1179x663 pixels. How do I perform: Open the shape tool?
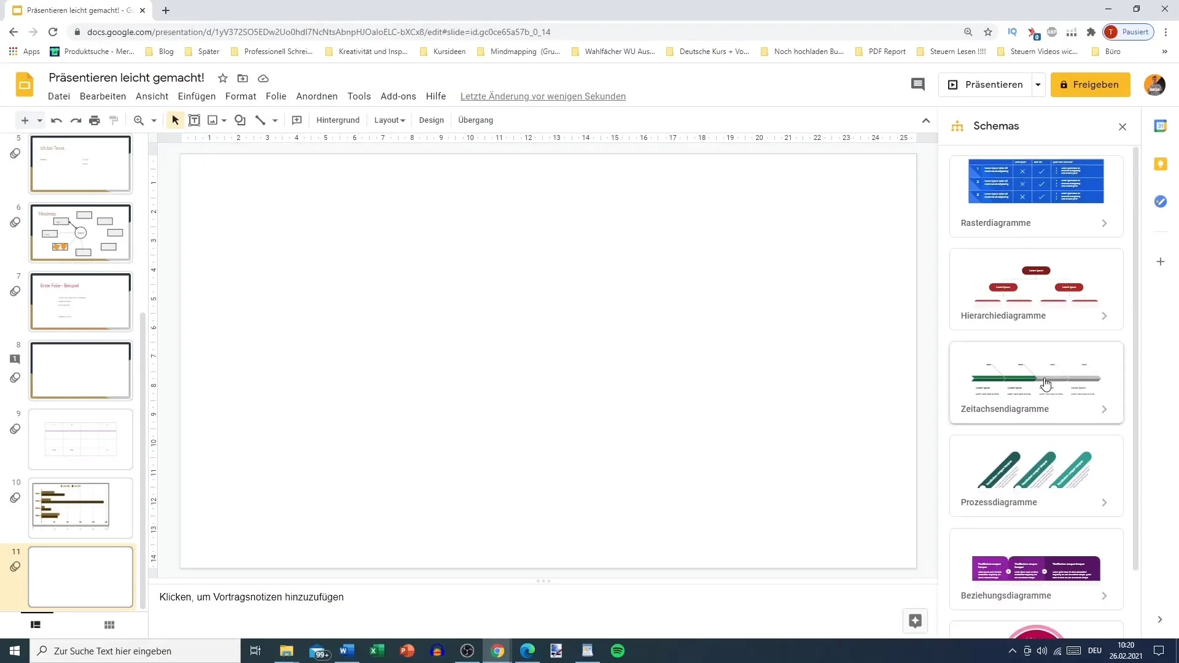[240, 120]
